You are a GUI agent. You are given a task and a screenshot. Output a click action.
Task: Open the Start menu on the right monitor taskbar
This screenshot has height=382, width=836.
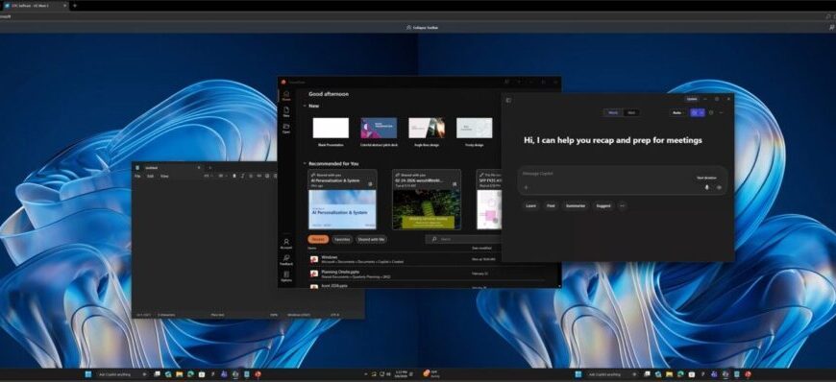(578, 374)
